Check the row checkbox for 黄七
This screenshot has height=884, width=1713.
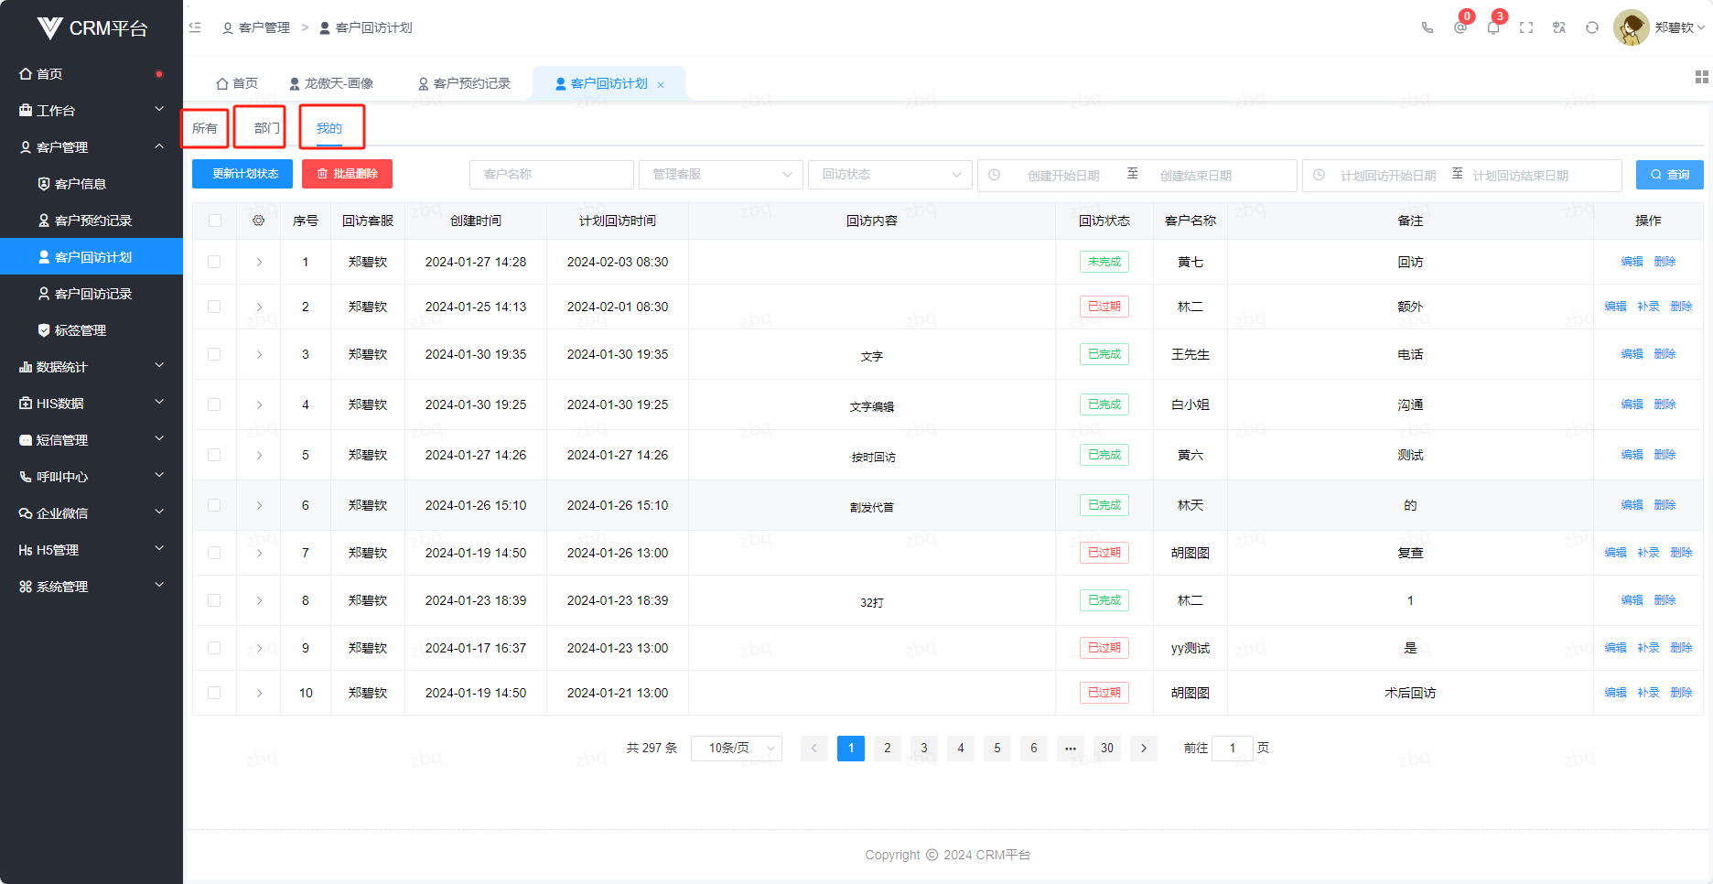click(215, 262)
